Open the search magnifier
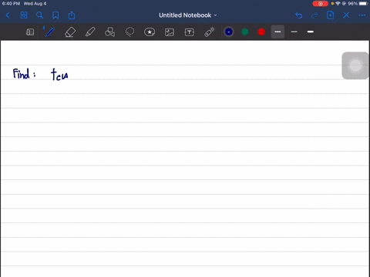 [39, 15]
